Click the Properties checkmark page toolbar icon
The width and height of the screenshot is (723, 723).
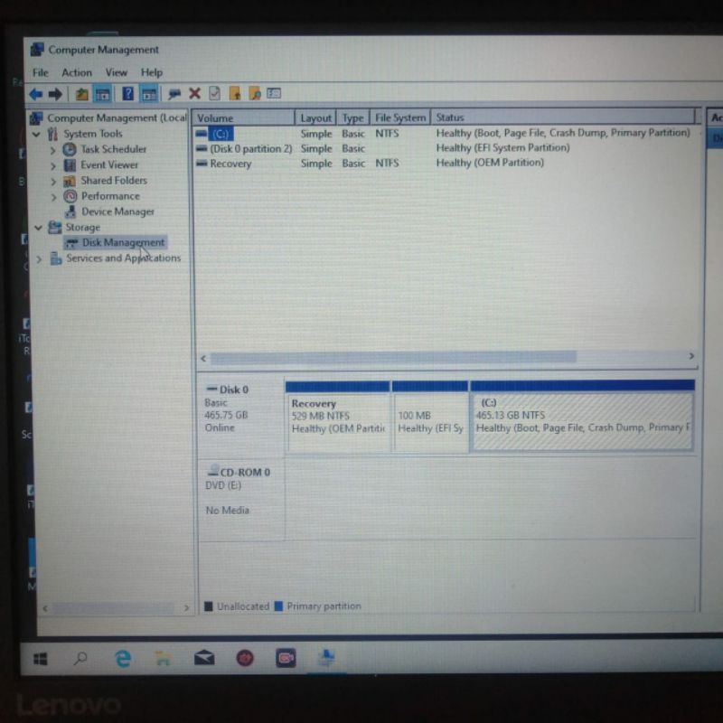pyautogui.click(x=214, y=94)
